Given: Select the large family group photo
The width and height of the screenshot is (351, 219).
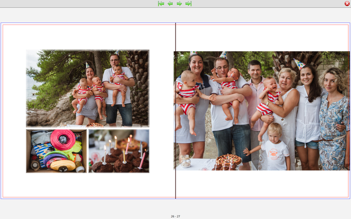Looking at the screenshot, I should click(262, 110).
